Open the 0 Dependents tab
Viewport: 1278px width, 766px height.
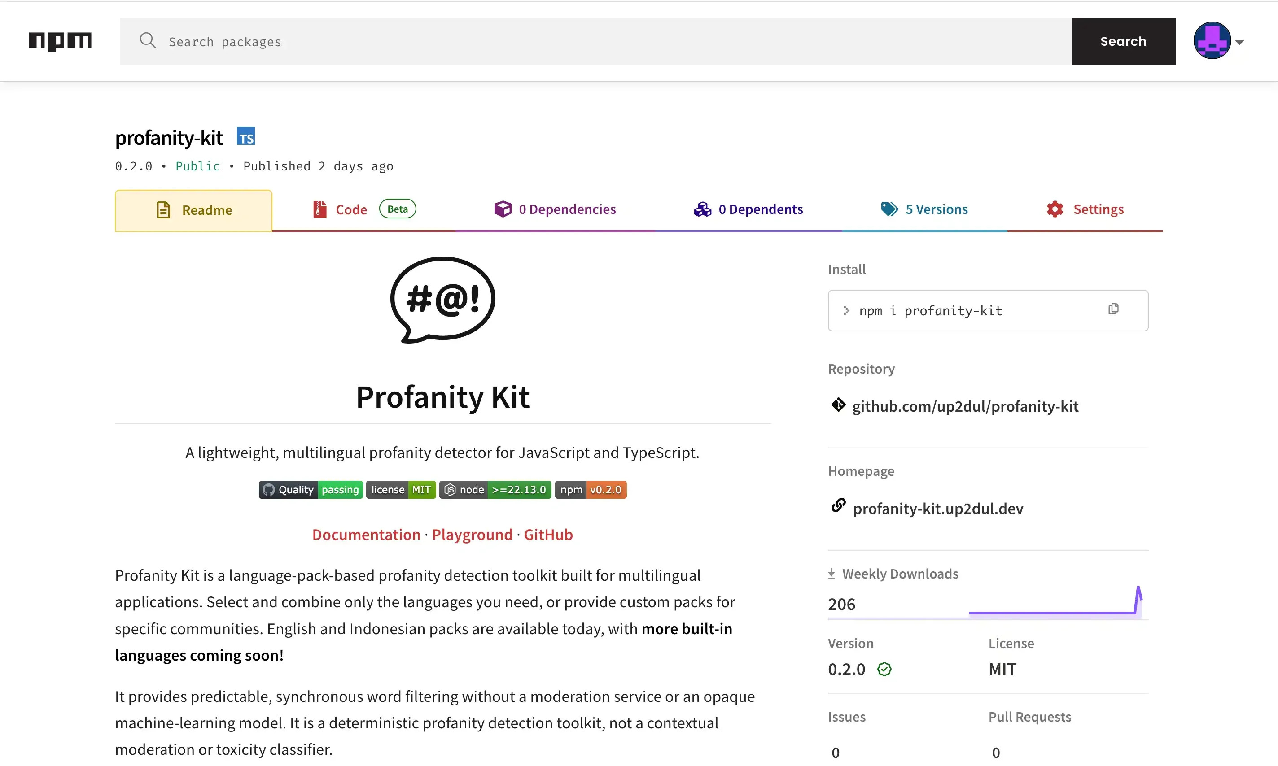pyautogui.click(x=748, y=209)
